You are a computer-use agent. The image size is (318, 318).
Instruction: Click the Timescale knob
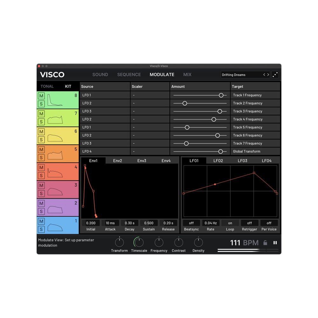pyautogui.click(x=139, y=243)
